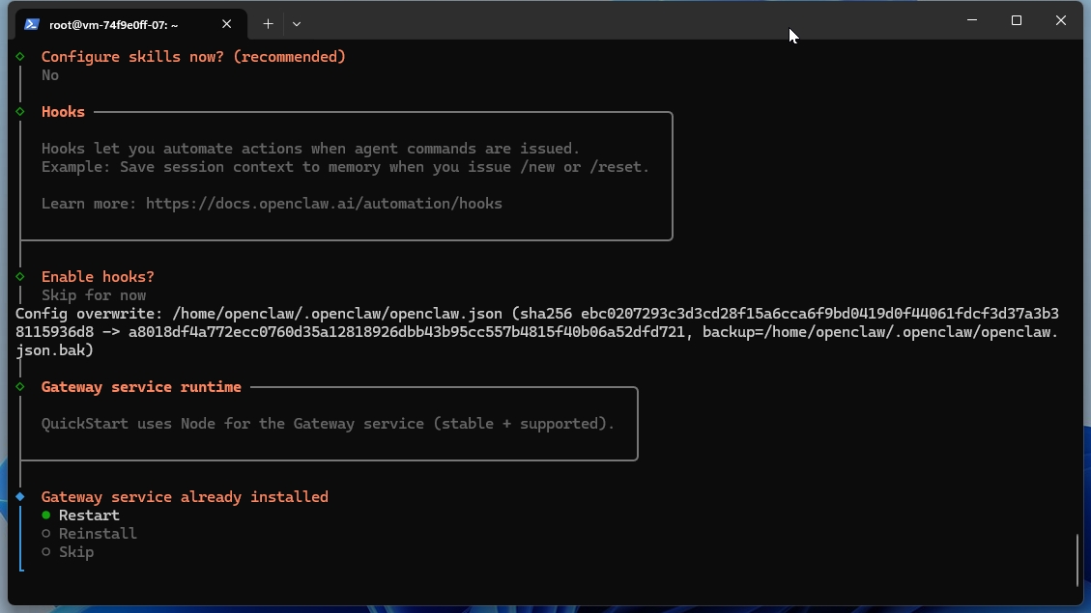1091x613 pixels.
Task: Open the hooks documentation link
Action: pyautogui.click(x=324, y=203)
